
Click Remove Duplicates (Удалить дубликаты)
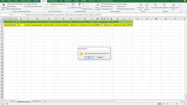tap(107, 6)
